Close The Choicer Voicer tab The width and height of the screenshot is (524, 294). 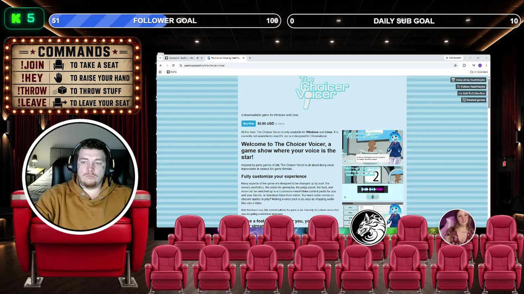click(x=244, y=58)
